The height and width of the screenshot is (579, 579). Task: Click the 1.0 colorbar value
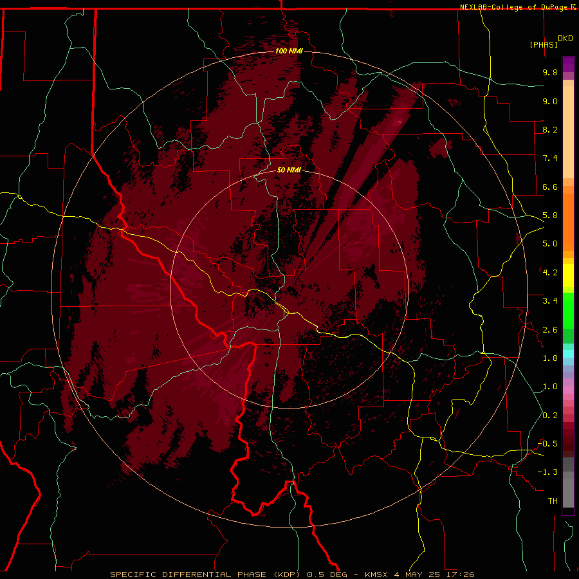click(x=550, y=387)
